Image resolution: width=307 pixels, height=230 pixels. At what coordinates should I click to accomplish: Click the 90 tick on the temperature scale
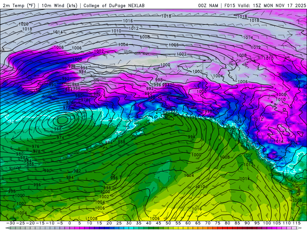(247, 223)
